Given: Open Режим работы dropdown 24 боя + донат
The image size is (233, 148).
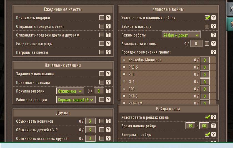Looking at the screenshot, I should tap(181, 35).
